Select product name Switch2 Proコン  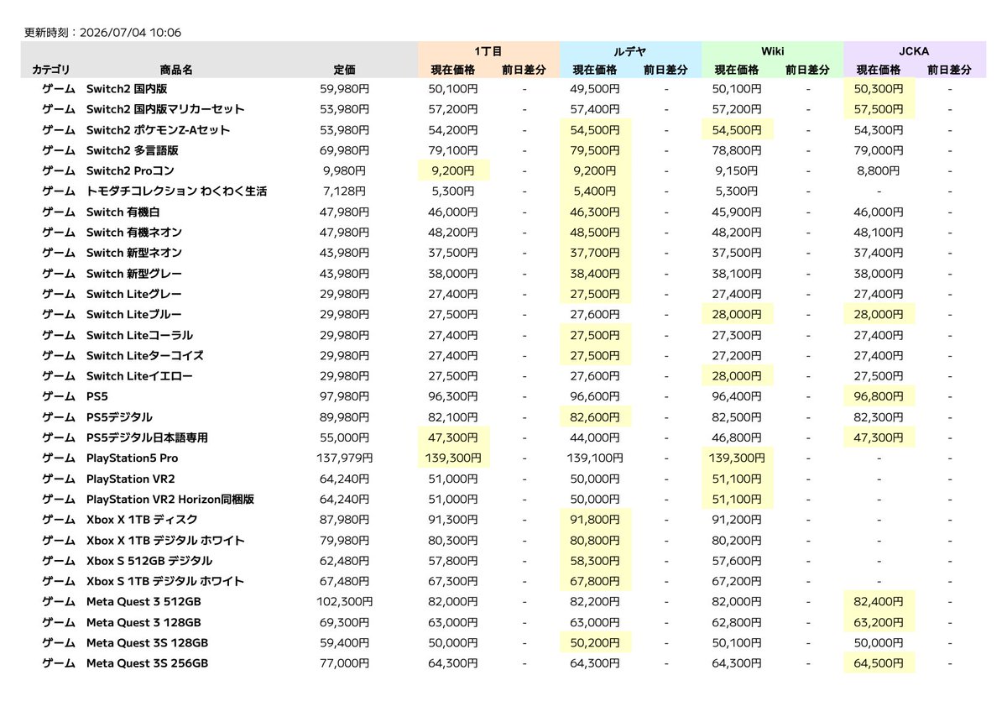[x=128, y=170]
